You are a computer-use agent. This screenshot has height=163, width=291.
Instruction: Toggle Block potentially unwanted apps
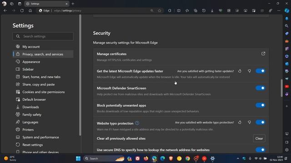(261, 105)
